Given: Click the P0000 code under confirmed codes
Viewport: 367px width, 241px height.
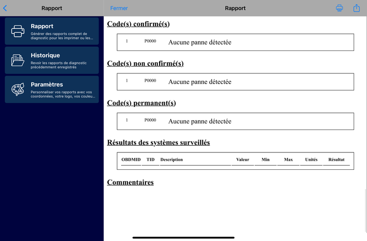Looking at the screenshot, I should point(150,41).
